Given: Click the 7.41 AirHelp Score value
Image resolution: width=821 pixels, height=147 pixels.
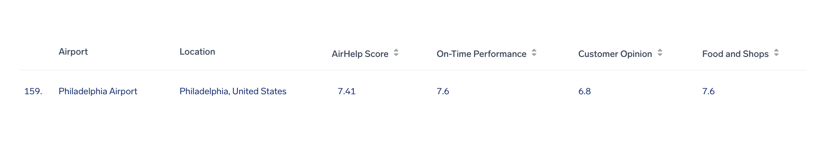Looking at the screenshot, I should click(x=347, y=91).
